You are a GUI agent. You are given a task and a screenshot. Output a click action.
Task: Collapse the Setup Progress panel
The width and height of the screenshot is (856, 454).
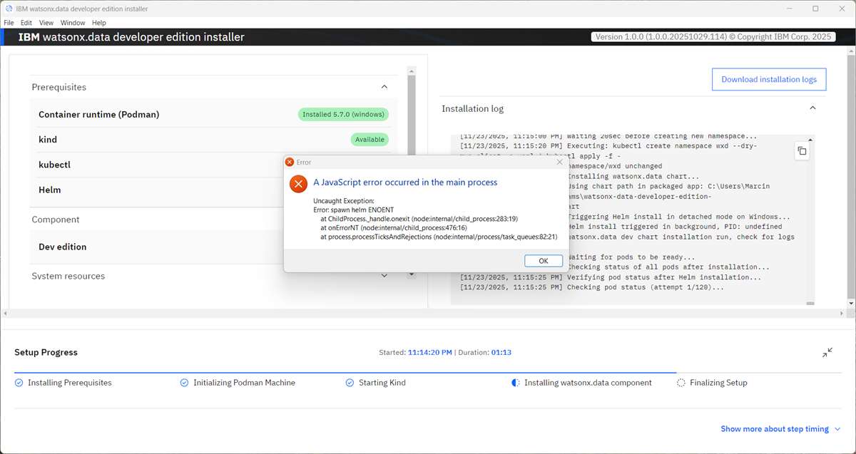(827, 352)
